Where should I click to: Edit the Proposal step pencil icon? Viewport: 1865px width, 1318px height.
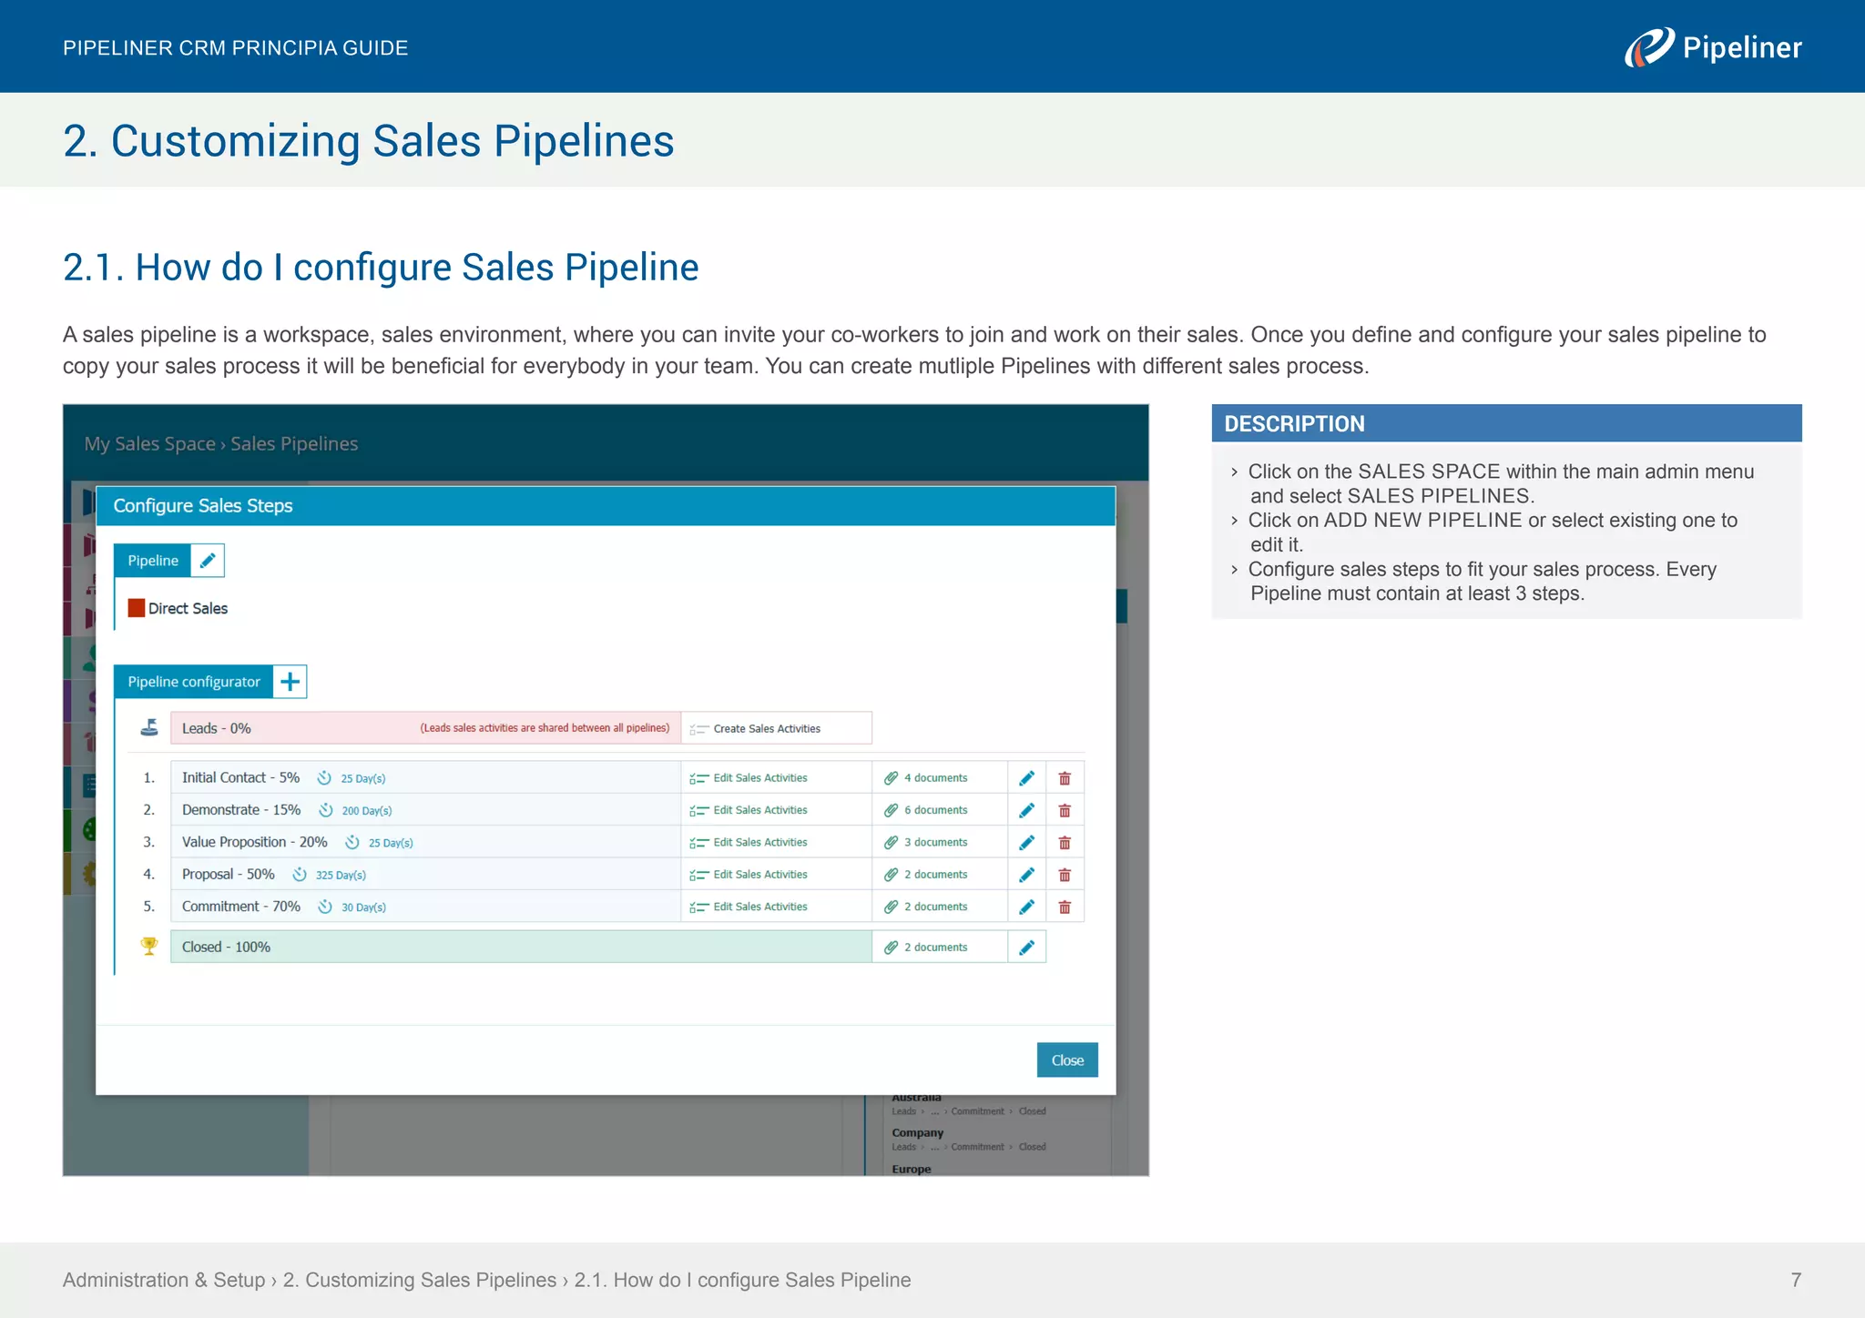[x=1026, y=875]
